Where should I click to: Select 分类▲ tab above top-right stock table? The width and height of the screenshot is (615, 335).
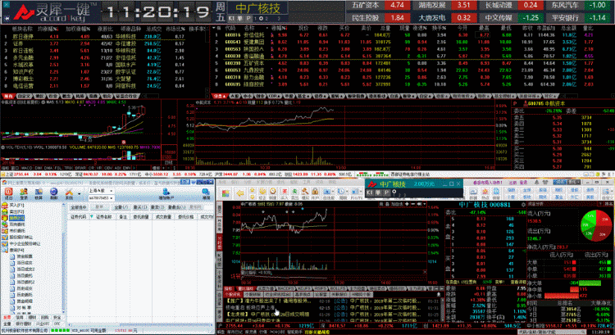(220, 96)
